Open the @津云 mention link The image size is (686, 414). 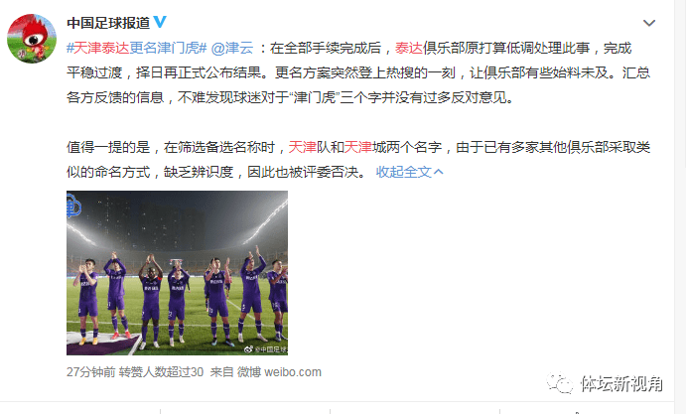(232, 48)
